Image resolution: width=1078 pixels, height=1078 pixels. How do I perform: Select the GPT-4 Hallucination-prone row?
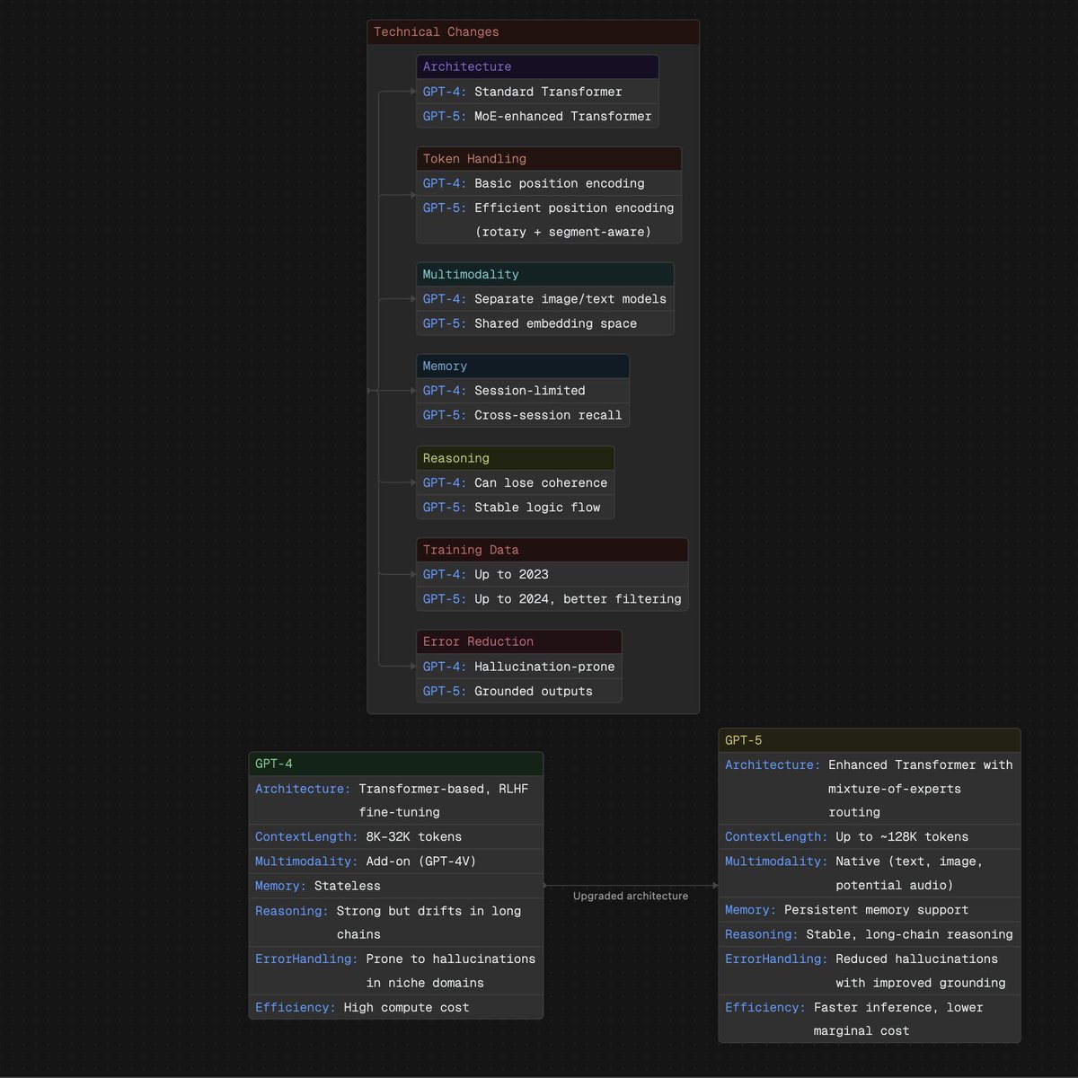[519, 667]
